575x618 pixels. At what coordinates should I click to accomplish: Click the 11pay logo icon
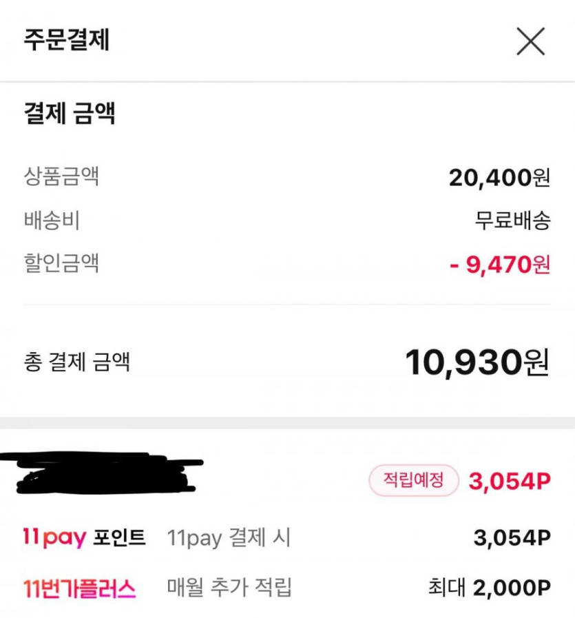pos(54,539)
